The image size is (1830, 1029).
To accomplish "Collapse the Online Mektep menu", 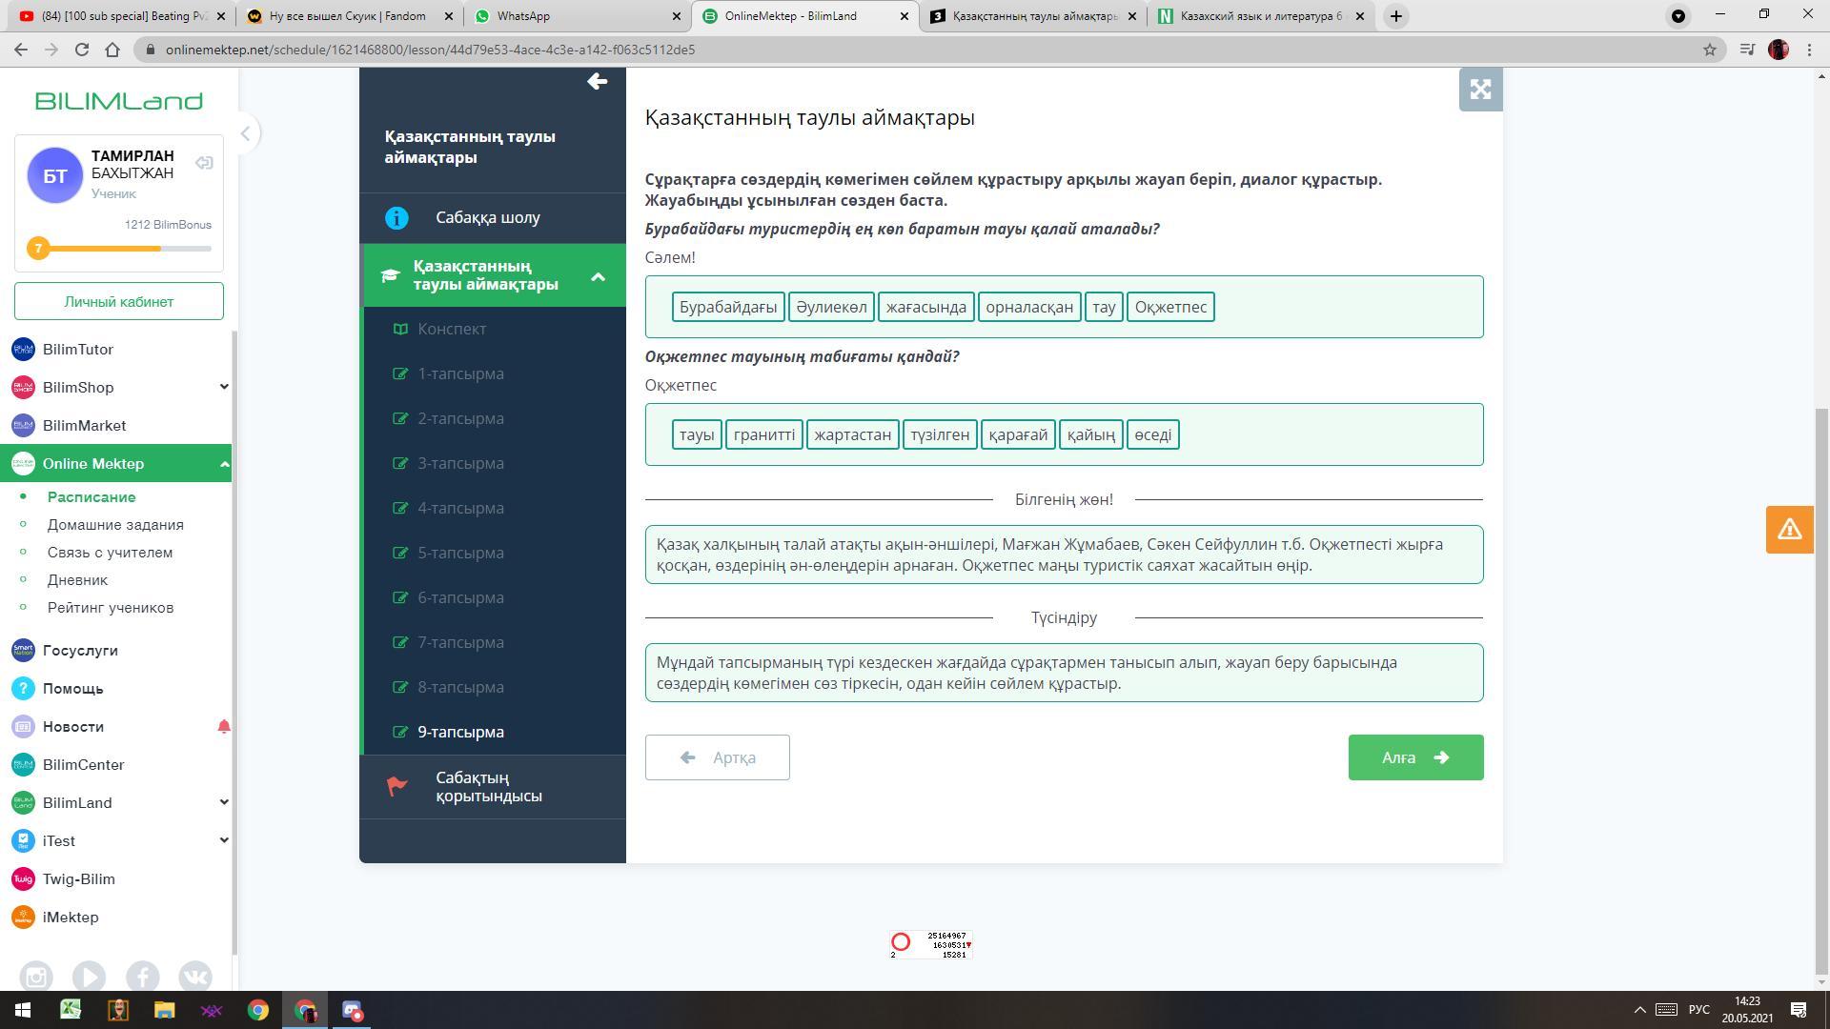I will 224,464.
